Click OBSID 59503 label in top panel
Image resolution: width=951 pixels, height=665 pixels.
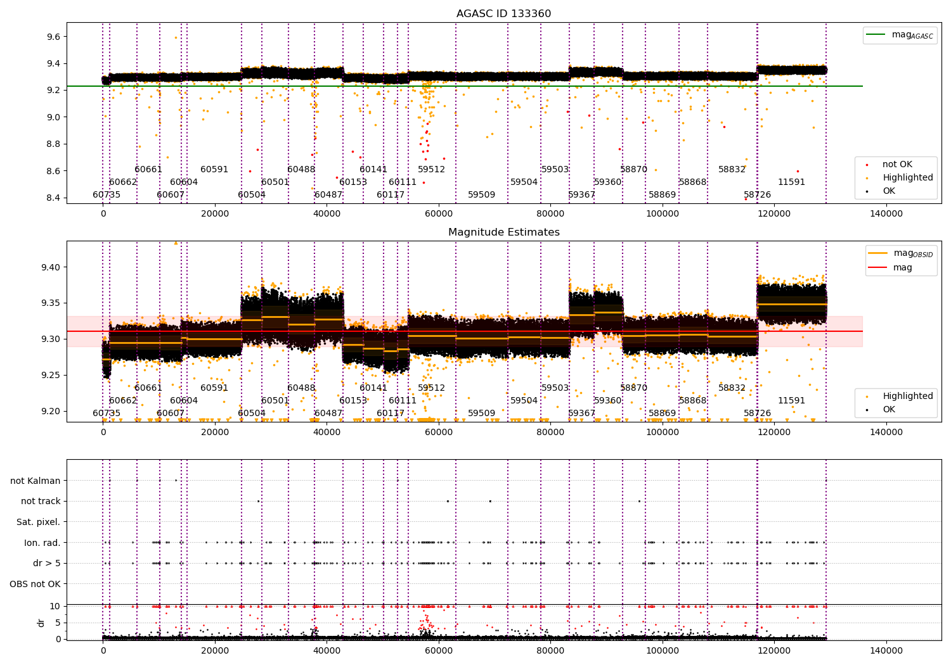tap(555, 169)
